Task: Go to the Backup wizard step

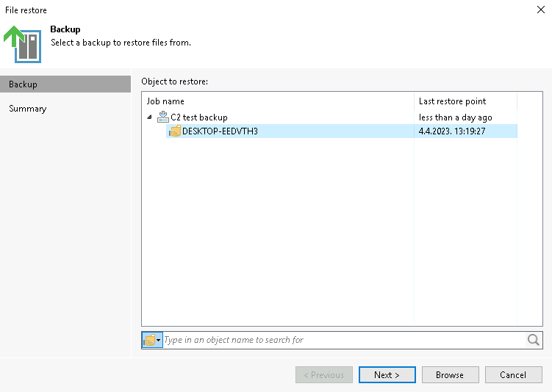Action: pyautogui.click(x=65, y=84)
